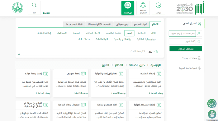Image resolution: width=218 pixels, height=121 pixels.
Task: Select the النيابة العامة sector filter
Action: pyautogui.click(x=102, y=39)
